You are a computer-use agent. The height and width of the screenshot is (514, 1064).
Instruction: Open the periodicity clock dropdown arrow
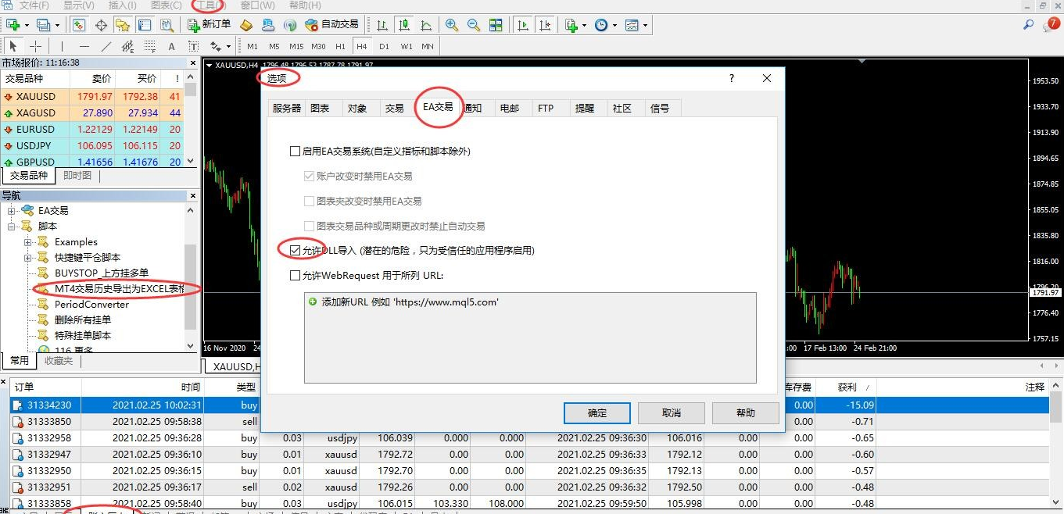(614, 26)
